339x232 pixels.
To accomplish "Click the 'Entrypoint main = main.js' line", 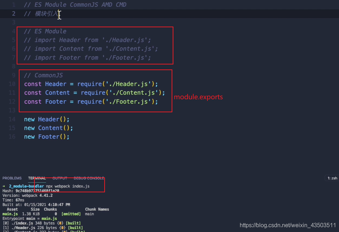I will (x=30, y=219).
